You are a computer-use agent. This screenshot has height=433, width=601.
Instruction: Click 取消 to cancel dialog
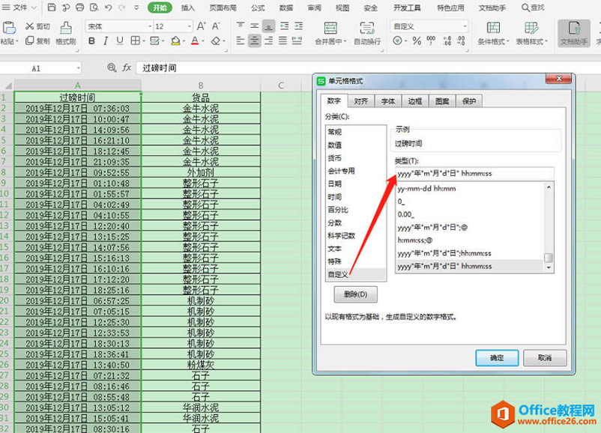point(545,357)
